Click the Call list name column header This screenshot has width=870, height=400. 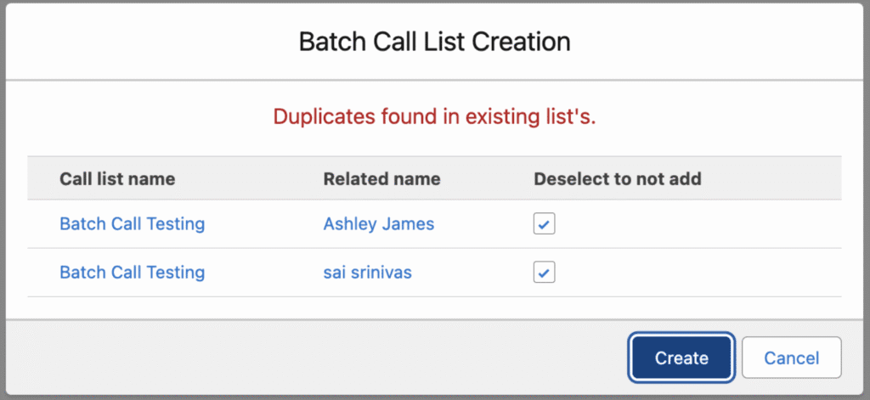(x=117, y=179)
